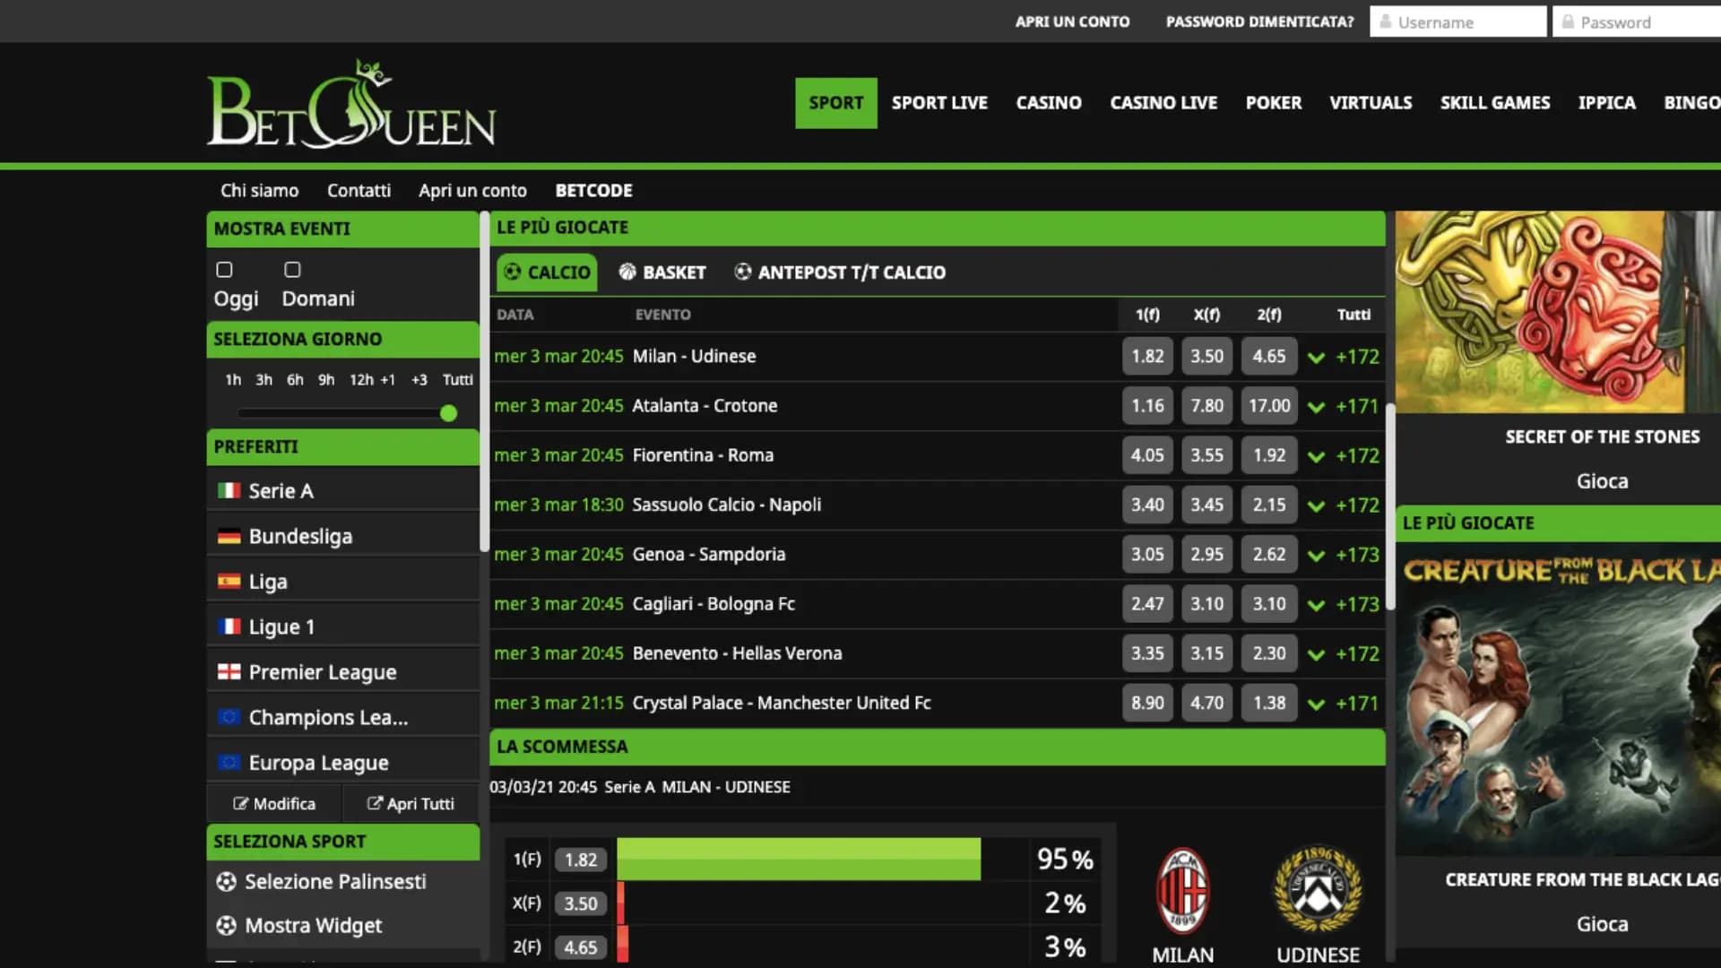Select the Antepost T/T Calcio icon
Screen dimensions: 1721x968
pos(744,272)
